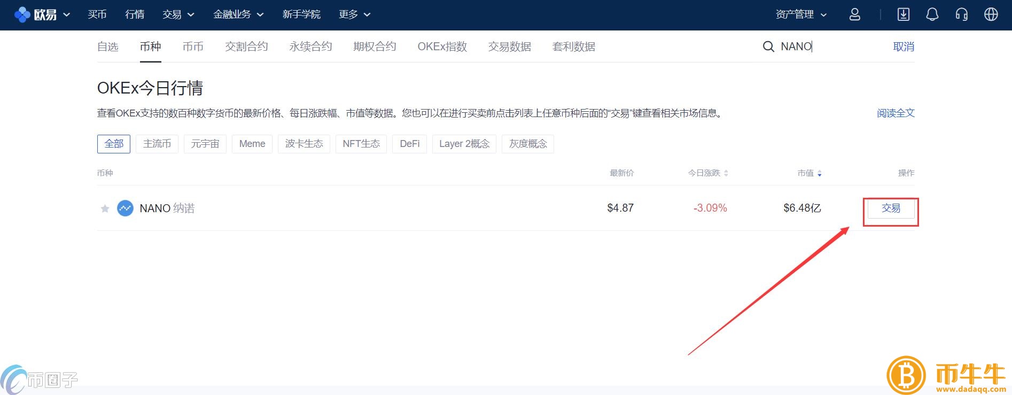The width and height of the screenshot is (1012, 395).
Task: Sort by 市值 column arrows
Action: 819,173
